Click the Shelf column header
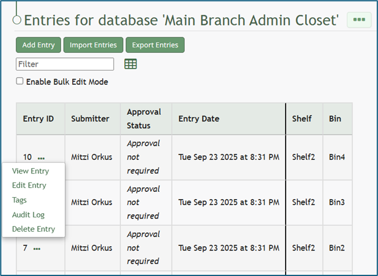 click(302, 118)
